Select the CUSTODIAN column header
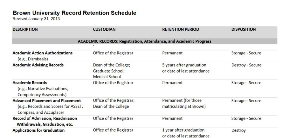This screenshot has width=290, height=138. 104,29
